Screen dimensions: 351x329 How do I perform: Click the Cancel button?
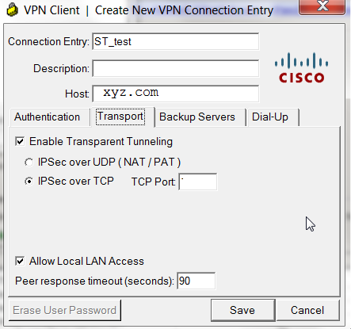point(307,310)
